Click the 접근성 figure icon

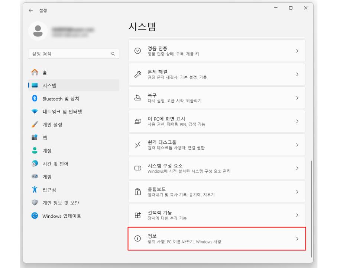coord(35,189)
